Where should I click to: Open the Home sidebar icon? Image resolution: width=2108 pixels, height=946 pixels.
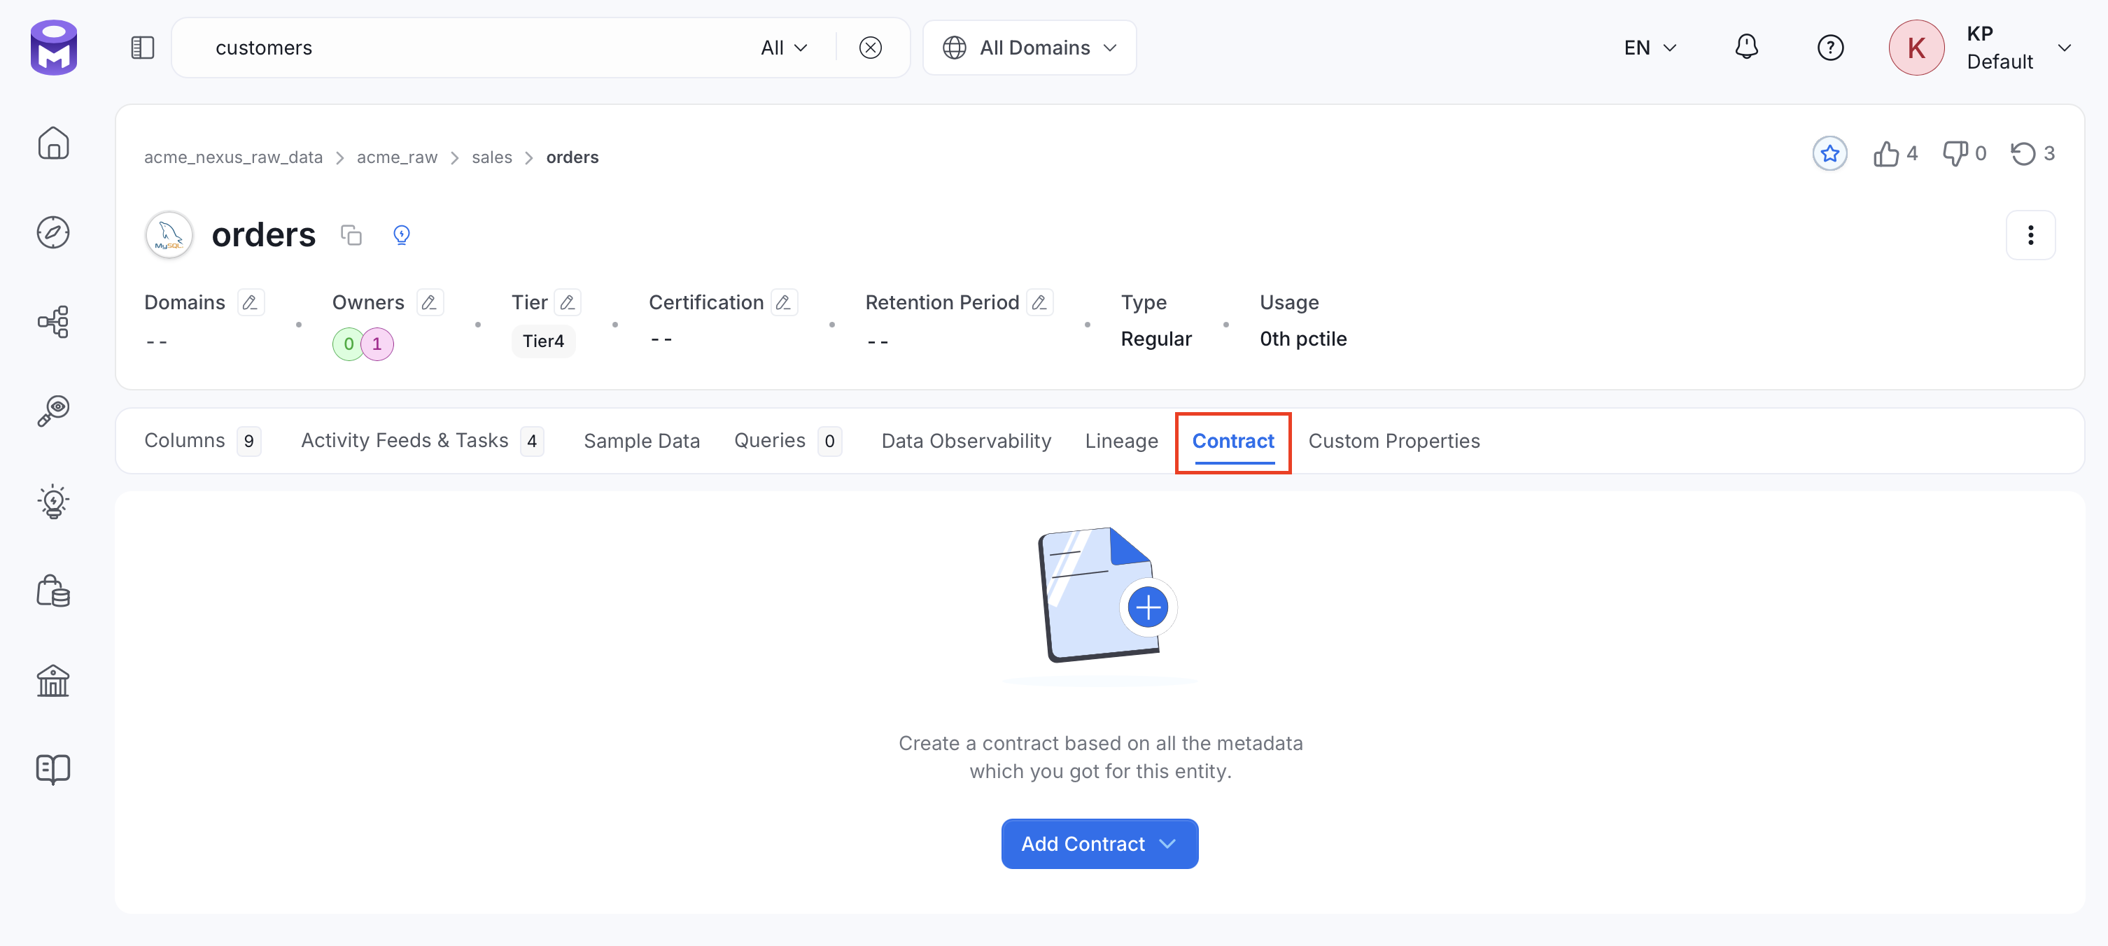(53, 143)
